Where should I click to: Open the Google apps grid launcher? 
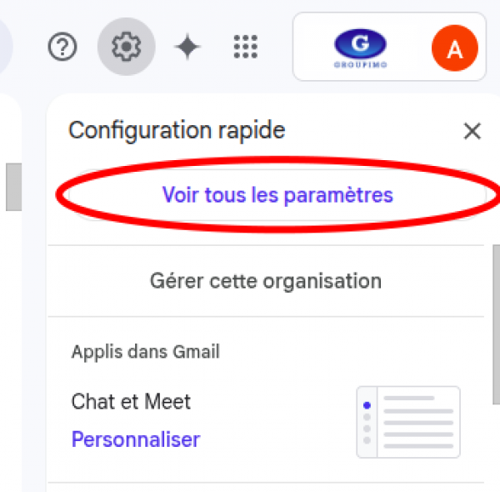tap(246, 47)
